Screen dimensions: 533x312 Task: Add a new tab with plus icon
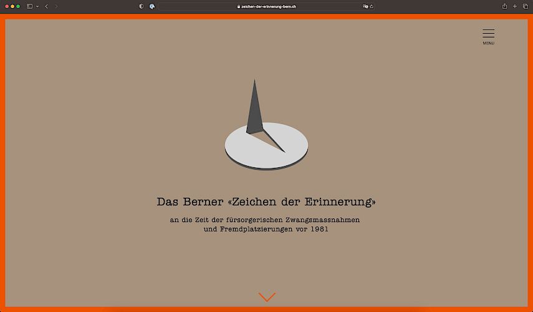514,6
